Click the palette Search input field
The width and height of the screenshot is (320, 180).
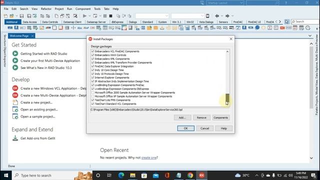pos(305,21)
